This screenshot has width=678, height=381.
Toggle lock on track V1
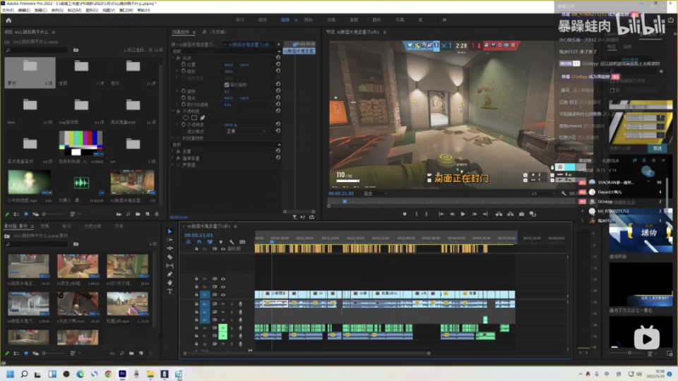tap(196, 295)
